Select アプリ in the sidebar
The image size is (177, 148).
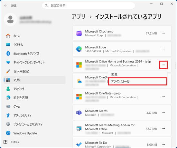pyautogui.click(x=34, y=80)
